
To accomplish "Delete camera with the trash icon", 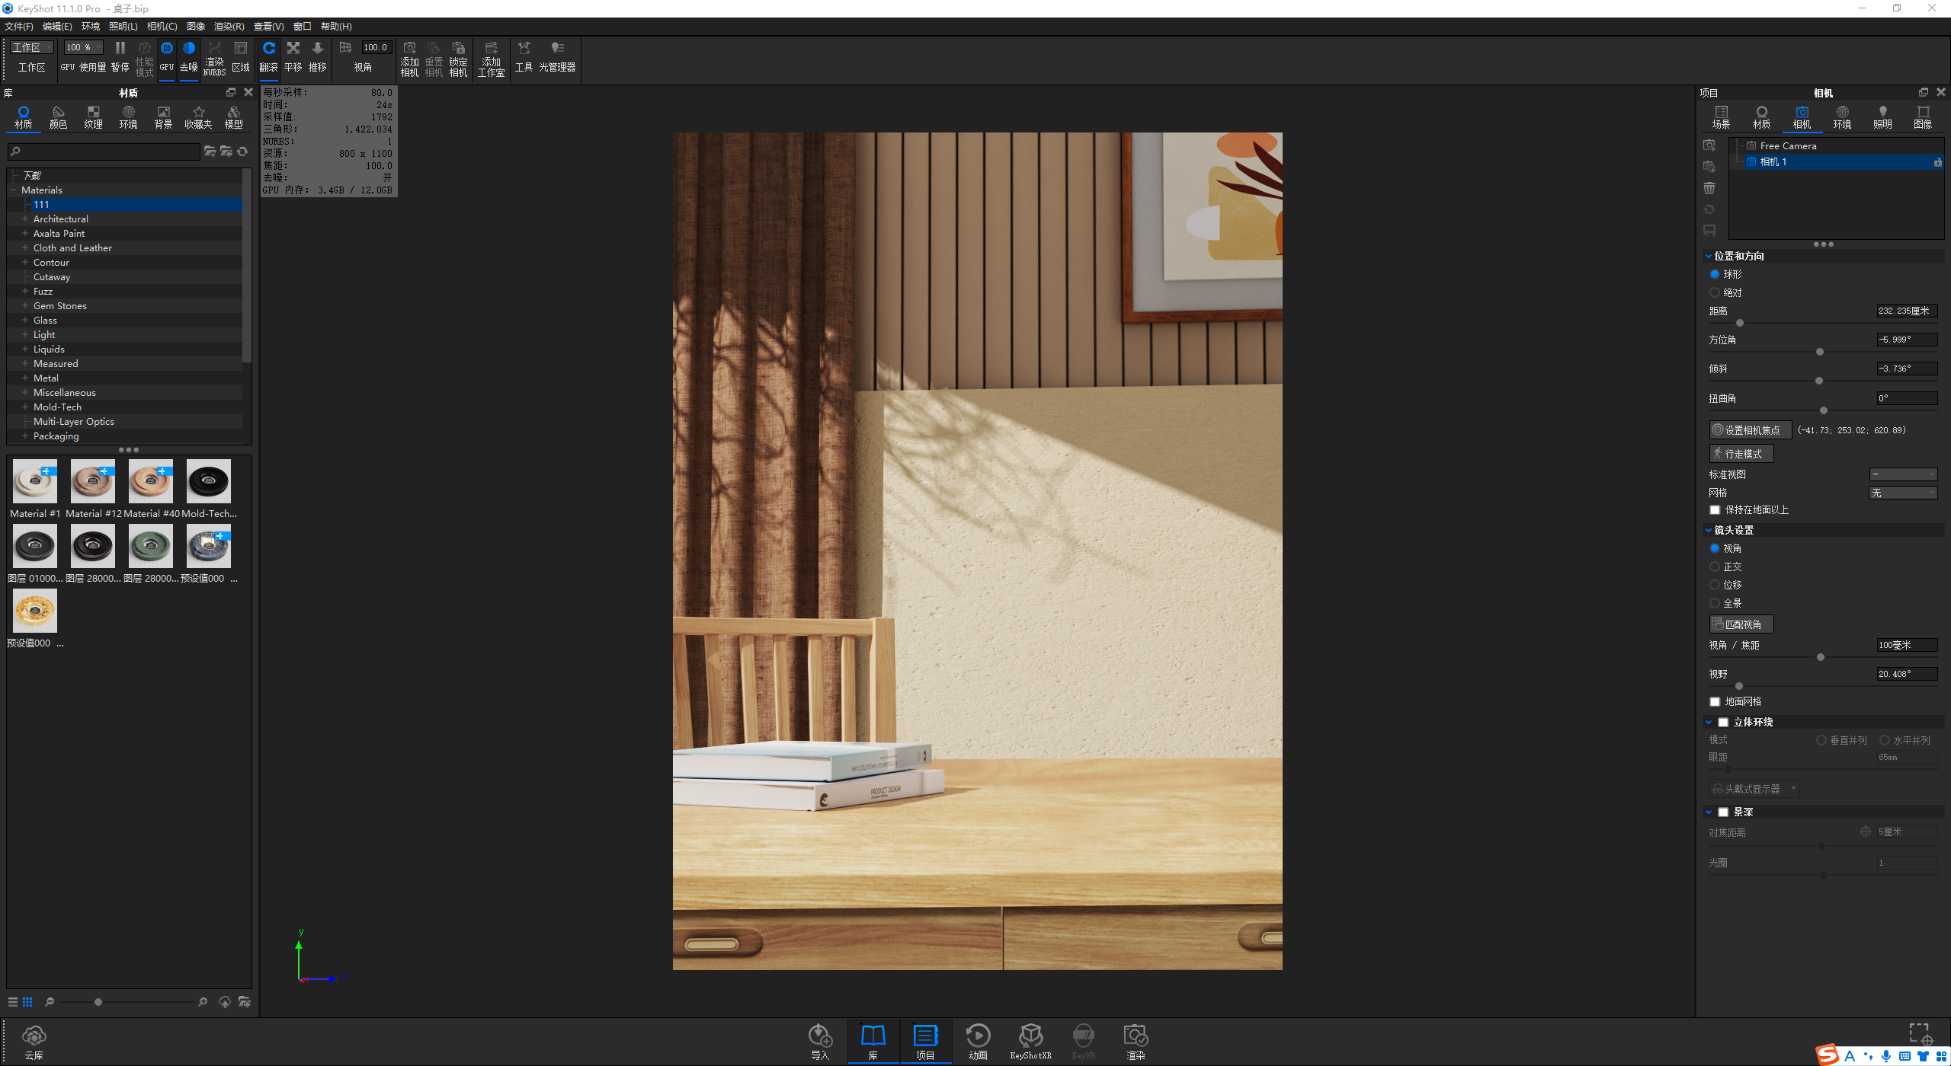I will (1709, 188).
